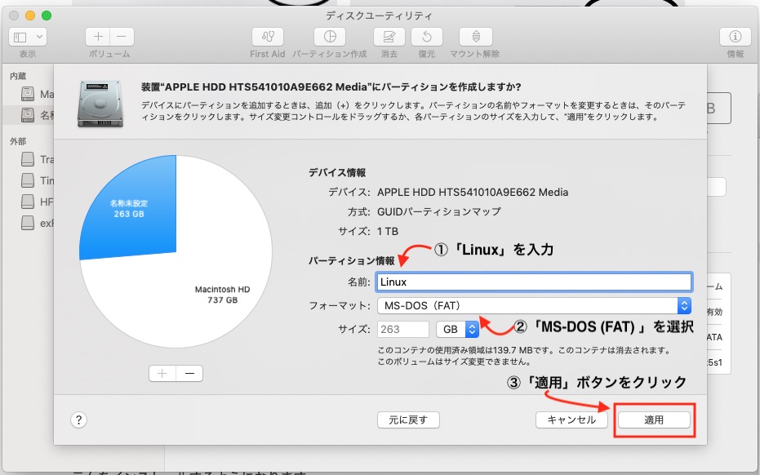Click the キャンセル (Cancel) button
This screenshot has height=475, width=760.
point(571,420)
